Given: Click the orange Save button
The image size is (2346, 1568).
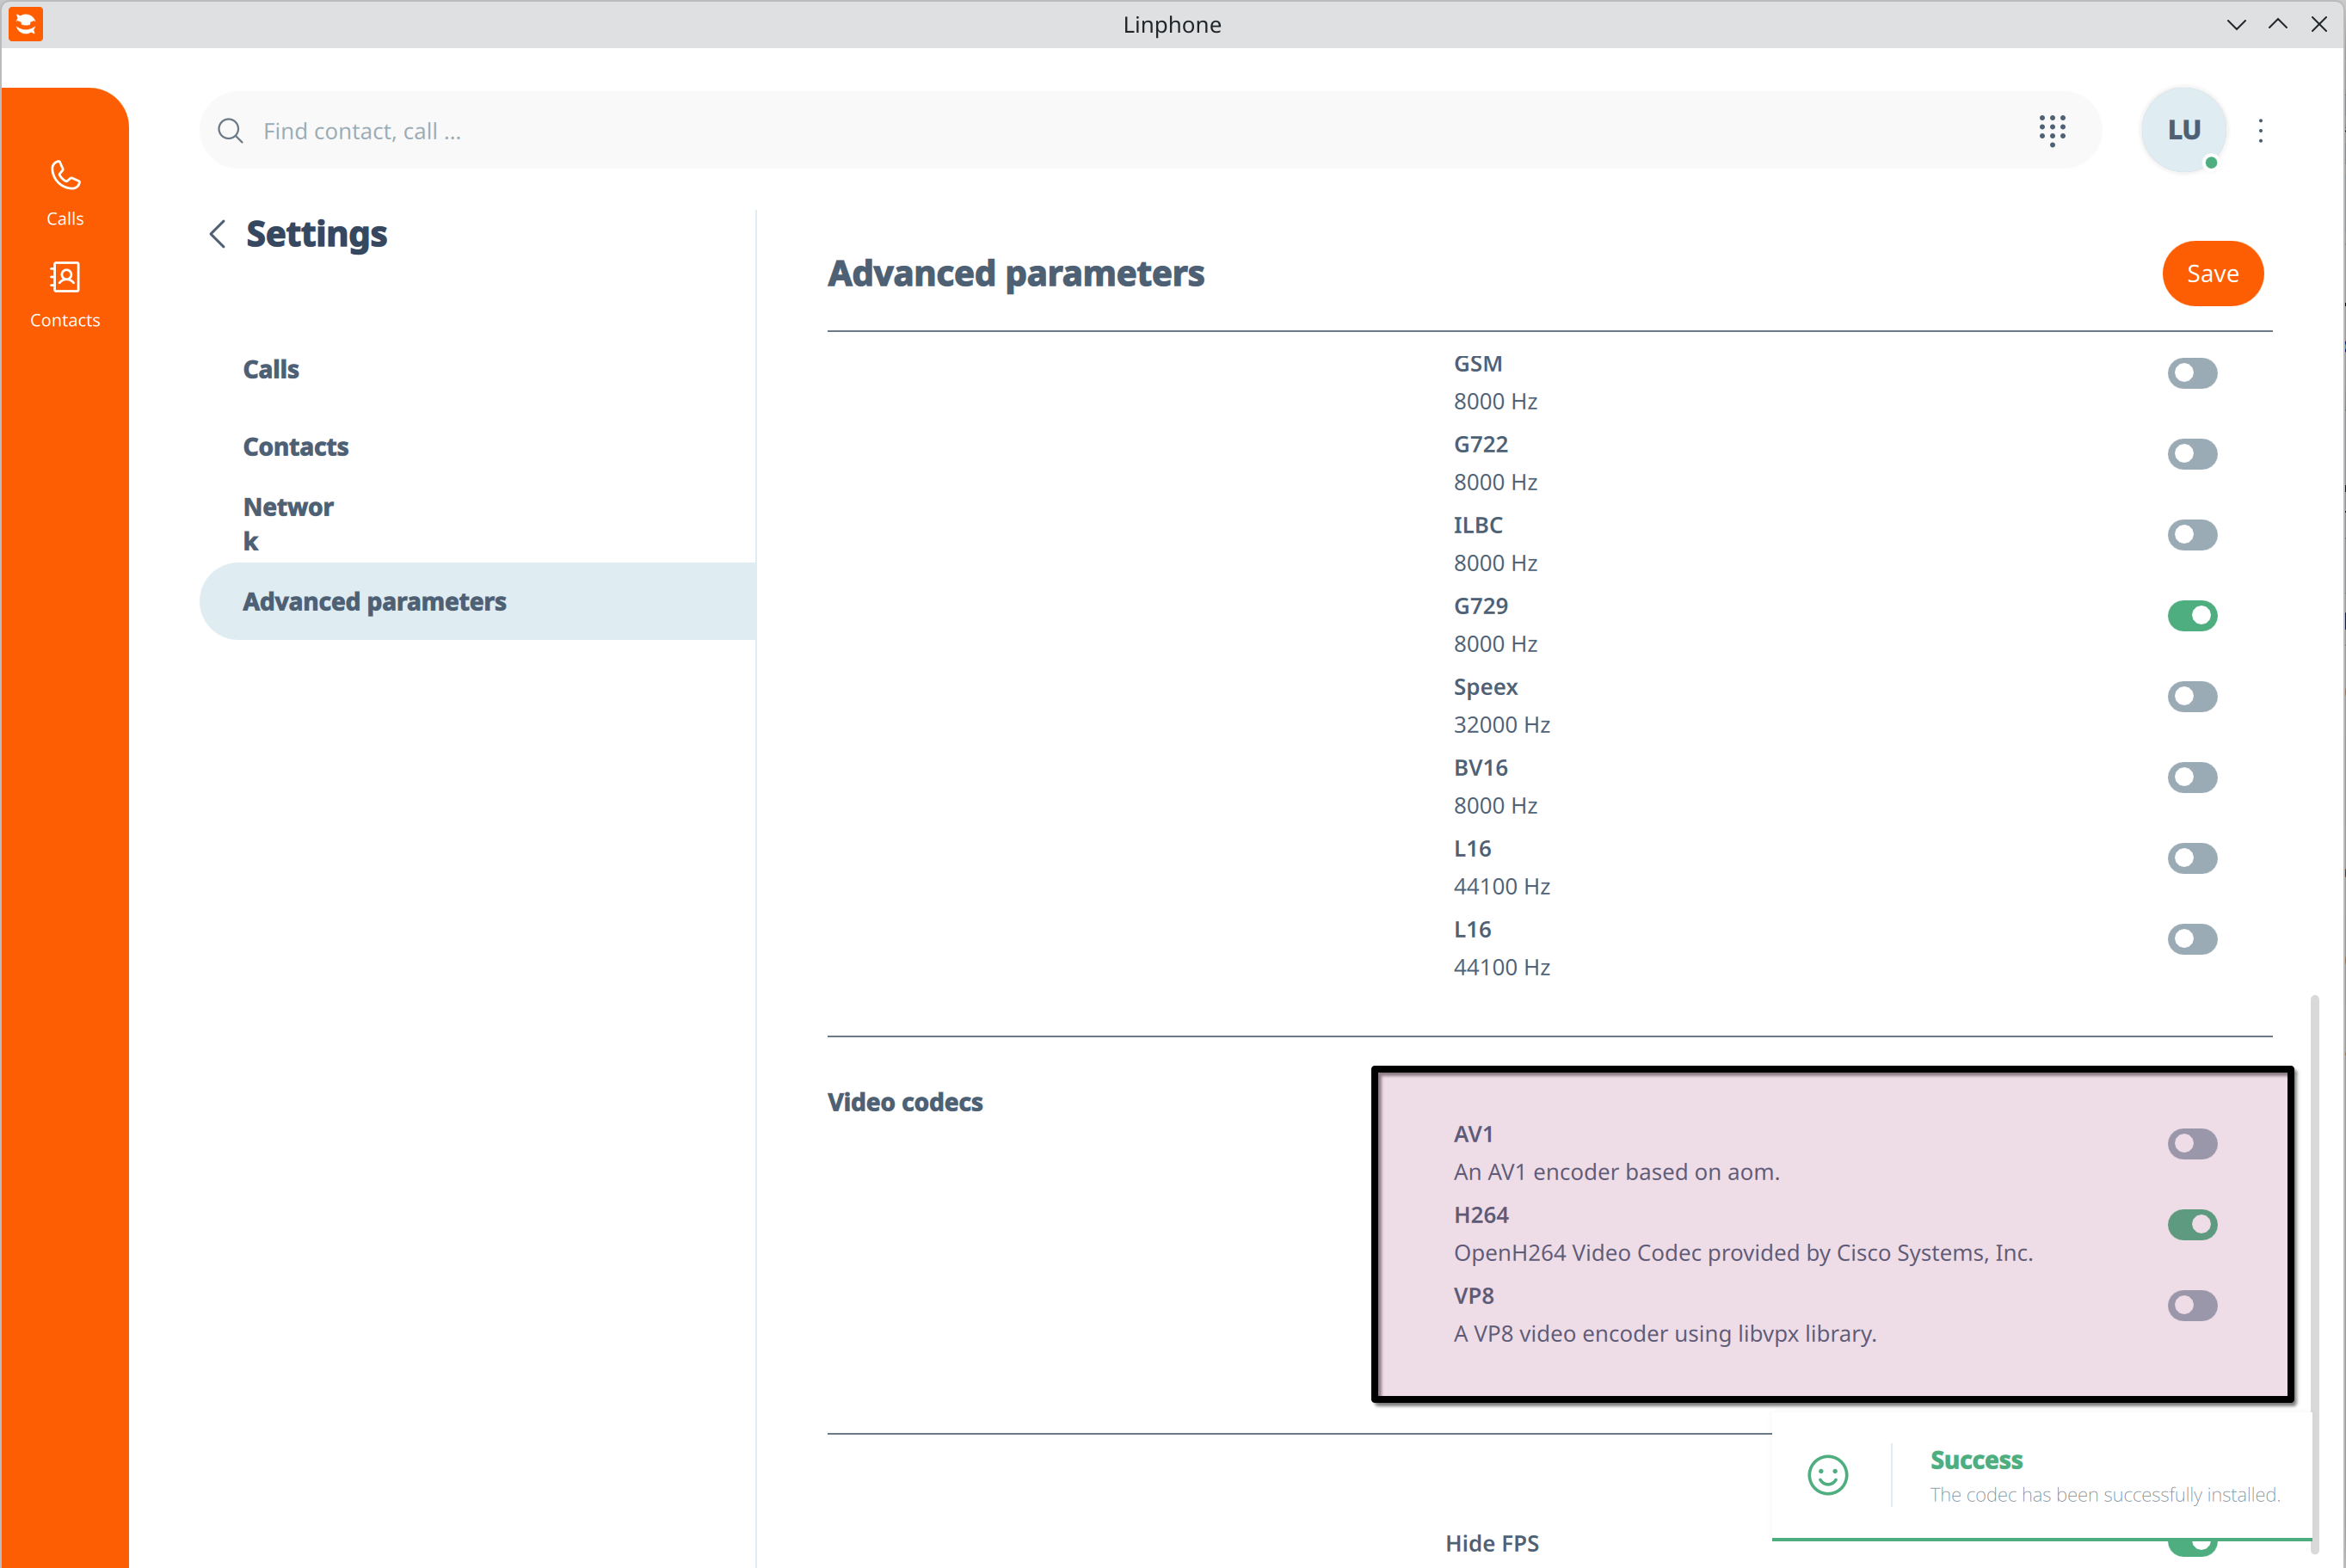Looking at the screenshot, I should (x=2211, y=274).
